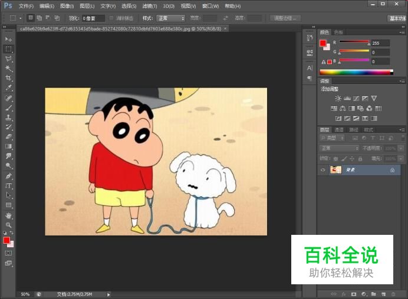Add a Levels adjustment
Viewport: 408px width, 299px height.
click(x=347, y=98)
